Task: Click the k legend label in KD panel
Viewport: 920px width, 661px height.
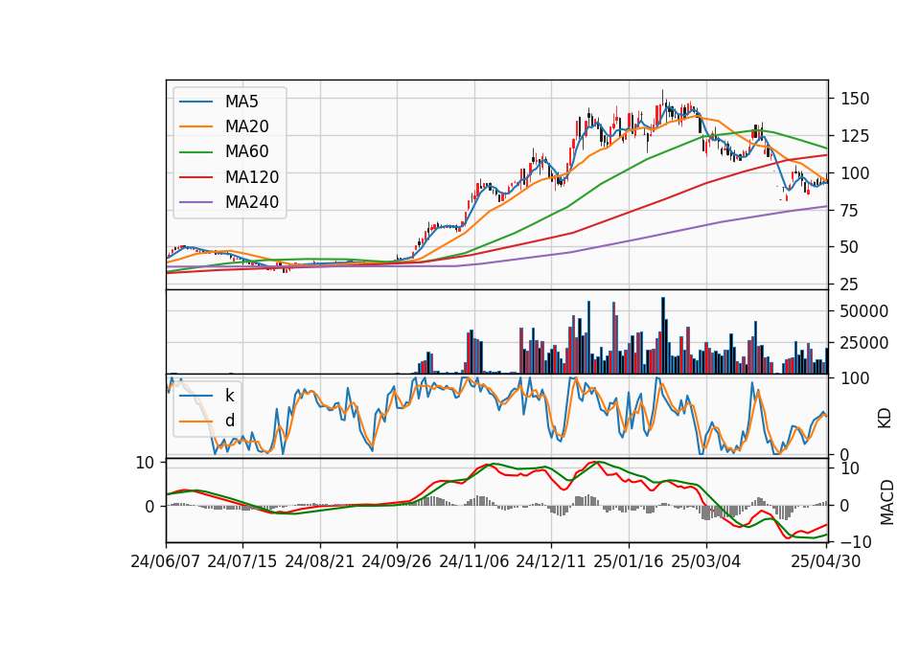Action: click(229, 396)
